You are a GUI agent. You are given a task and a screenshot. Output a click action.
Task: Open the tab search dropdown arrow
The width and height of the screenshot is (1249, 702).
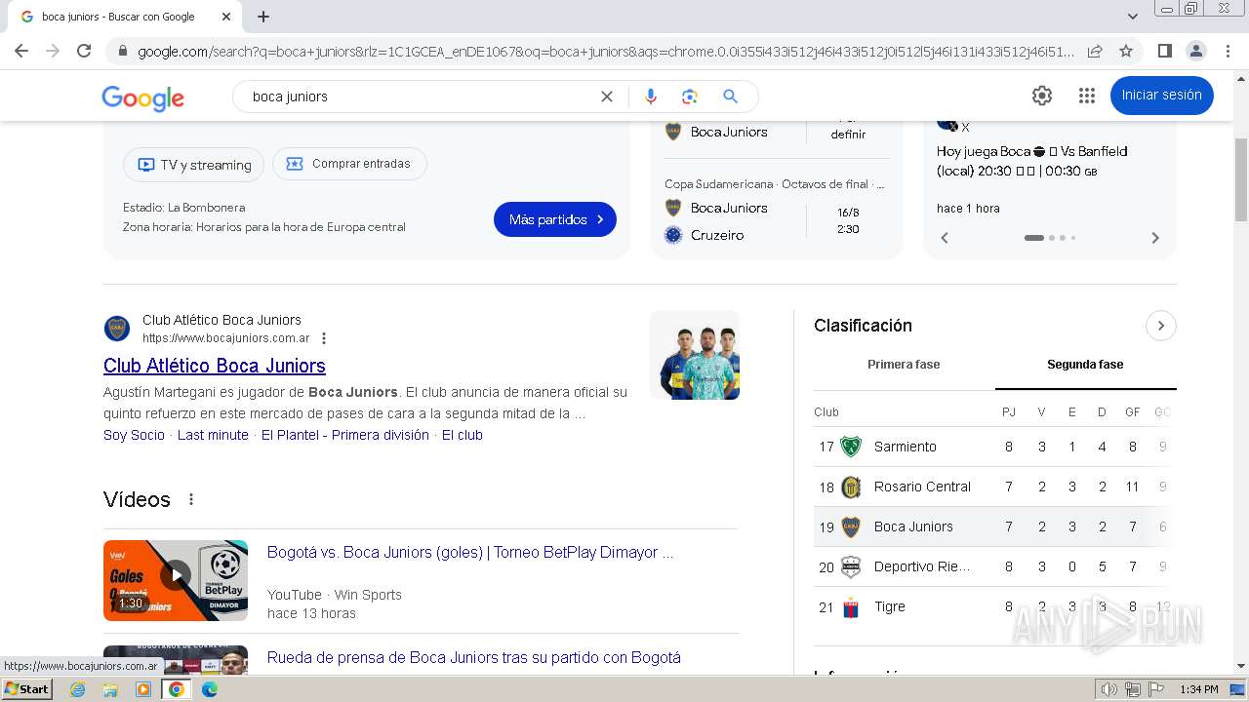pos(1133,17)
